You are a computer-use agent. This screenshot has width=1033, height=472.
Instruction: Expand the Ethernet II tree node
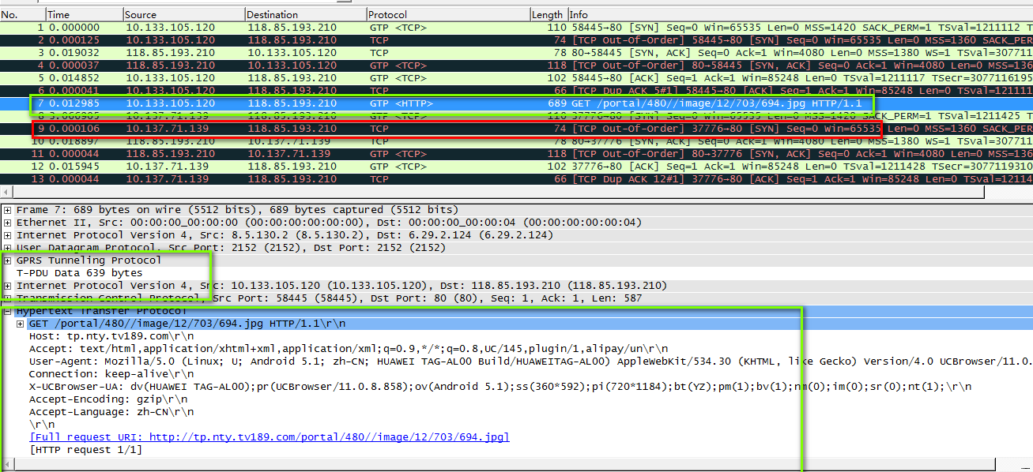tap(8, 223)
